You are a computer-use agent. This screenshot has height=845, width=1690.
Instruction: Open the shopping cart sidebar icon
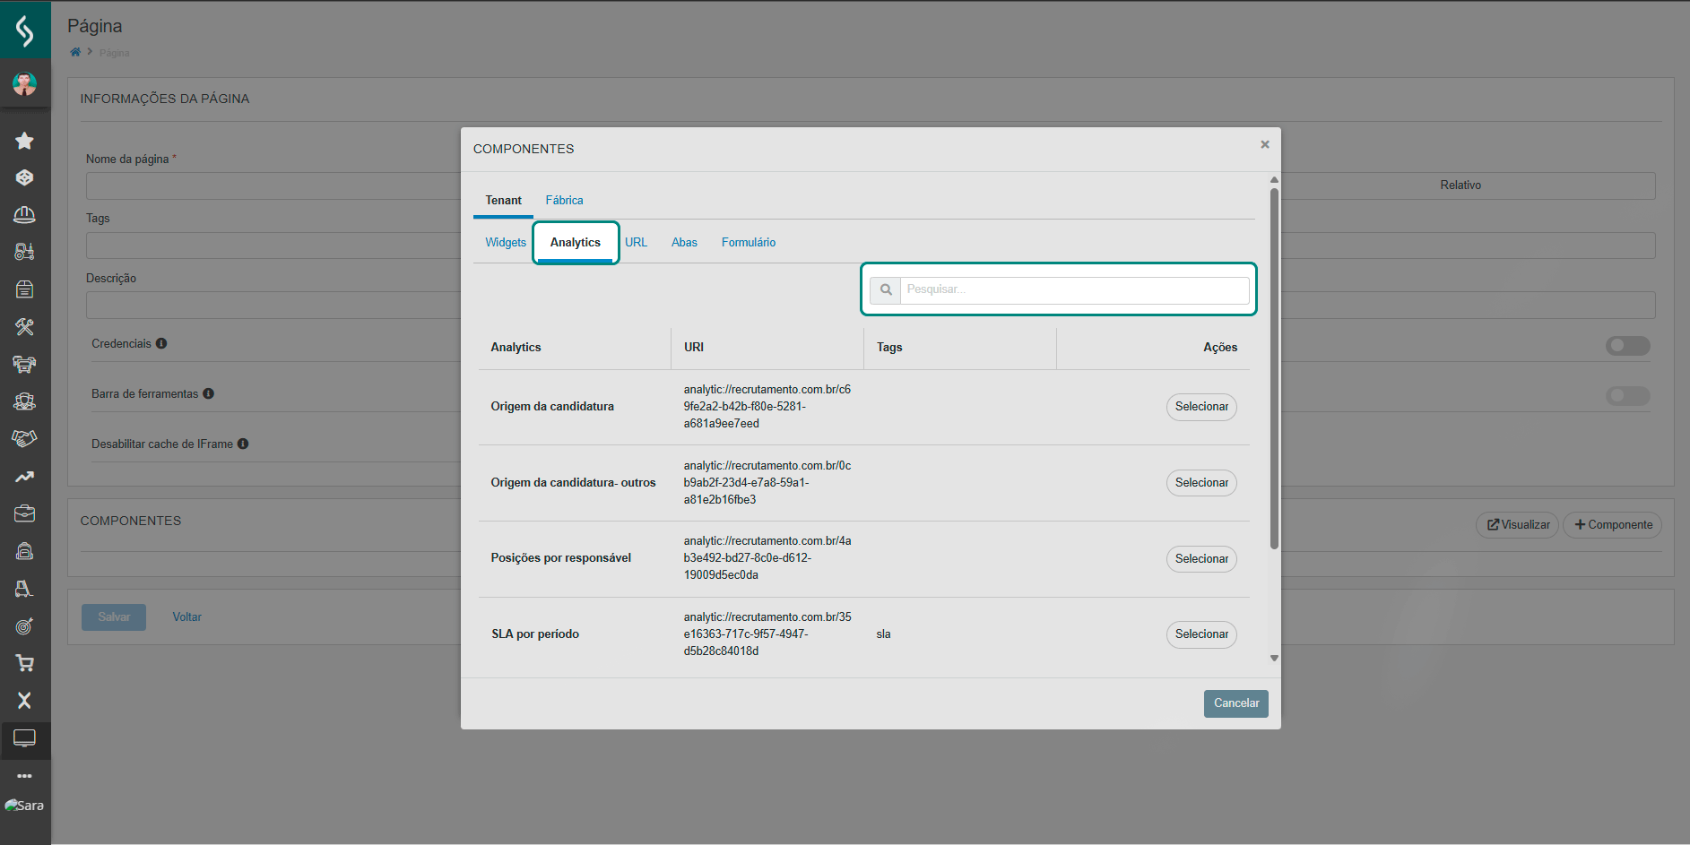point(24,663)
